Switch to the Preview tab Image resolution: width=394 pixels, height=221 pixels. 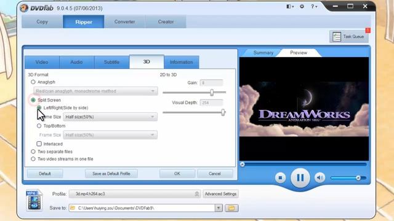coord(299,53)
